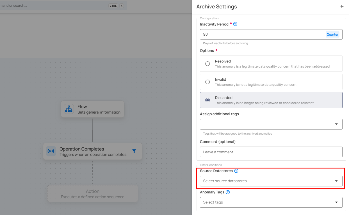Click the Flow node hierarchy icon

pyautogui.click(x=69, y=109)
